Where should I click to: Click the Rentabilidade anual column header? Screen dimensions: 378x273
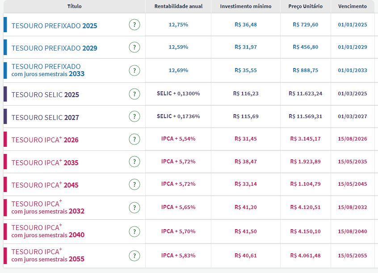pos(178,6)
